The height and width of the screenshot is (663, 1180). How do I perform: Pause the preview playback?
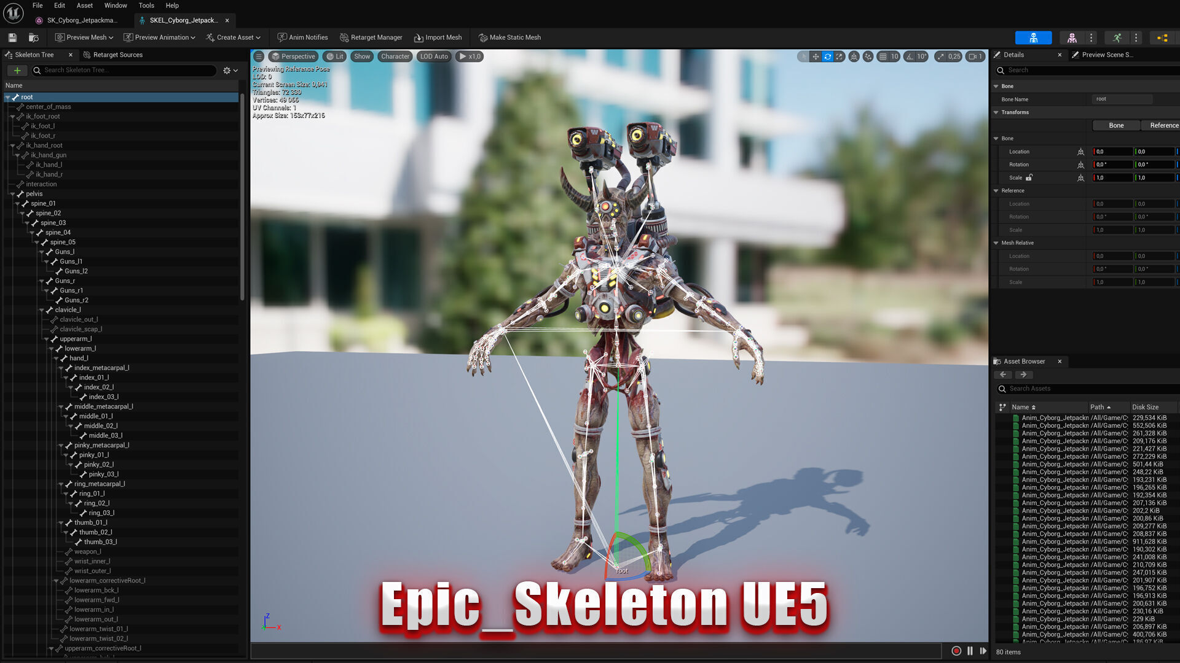970,651
